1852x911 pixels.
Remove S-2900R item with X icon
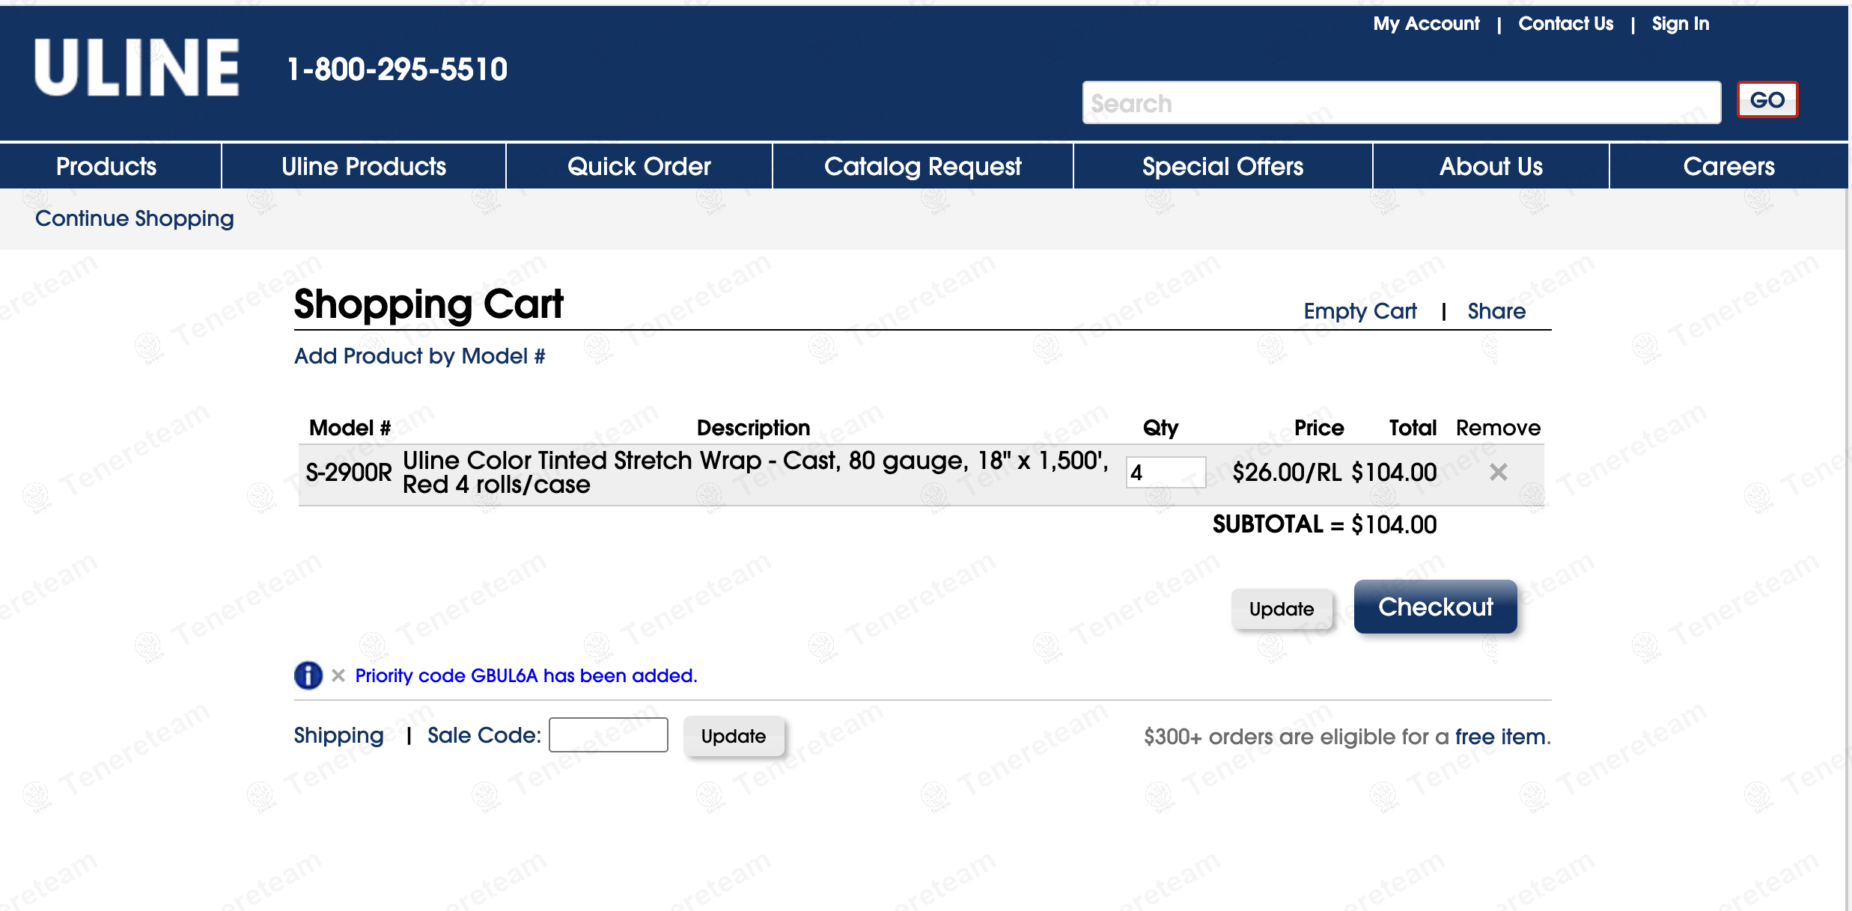click(x=1498, y=472)
